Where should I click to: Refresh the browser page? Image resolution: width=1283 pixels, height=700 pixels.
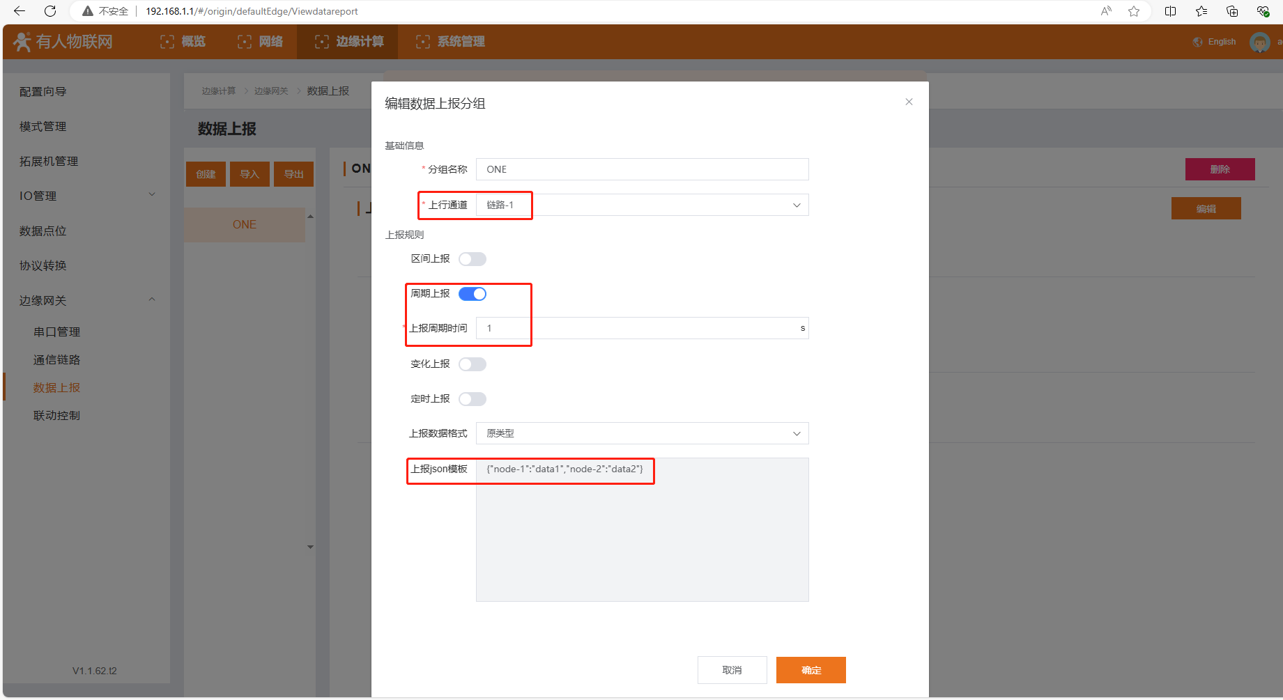point(50,11)
